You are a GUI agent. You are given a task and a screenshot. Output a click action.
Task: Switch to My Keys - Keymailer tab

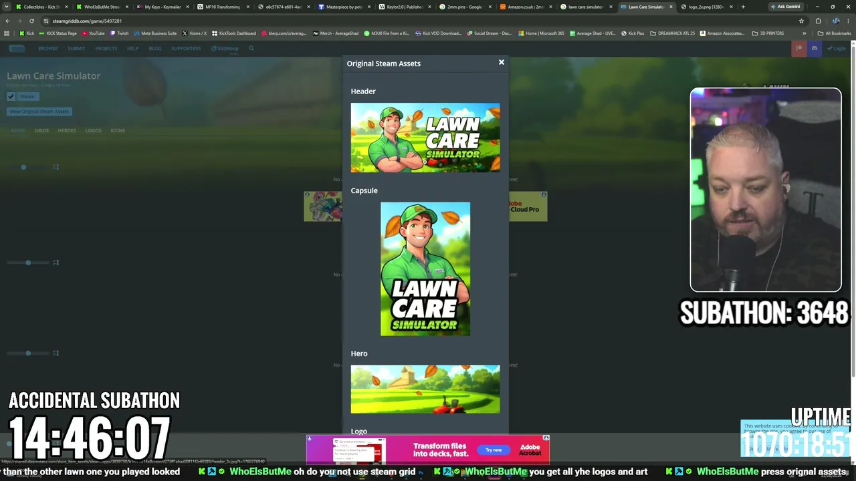163,7
